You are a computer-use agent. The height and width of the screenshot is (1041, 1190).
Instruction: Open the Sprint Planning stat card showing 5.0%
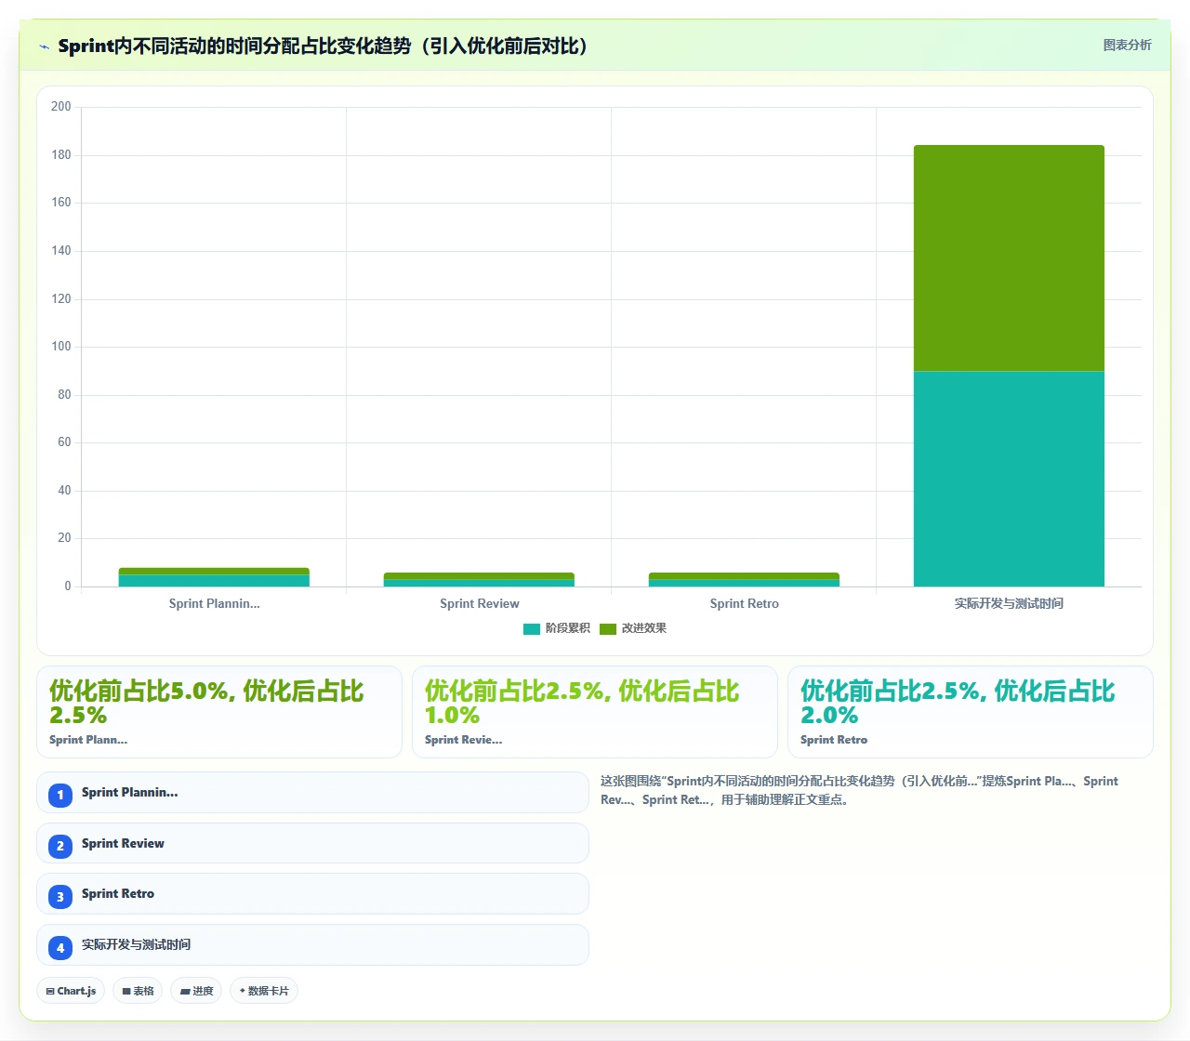(x=219, y=712)
